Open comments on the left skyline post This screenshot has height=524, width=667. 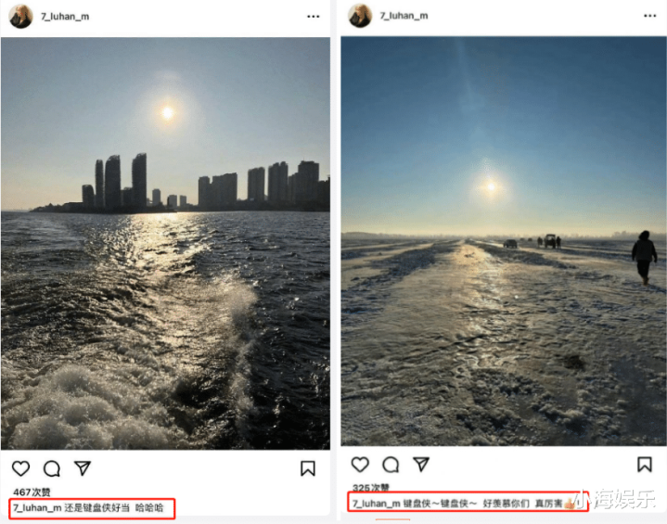point(52,468)
